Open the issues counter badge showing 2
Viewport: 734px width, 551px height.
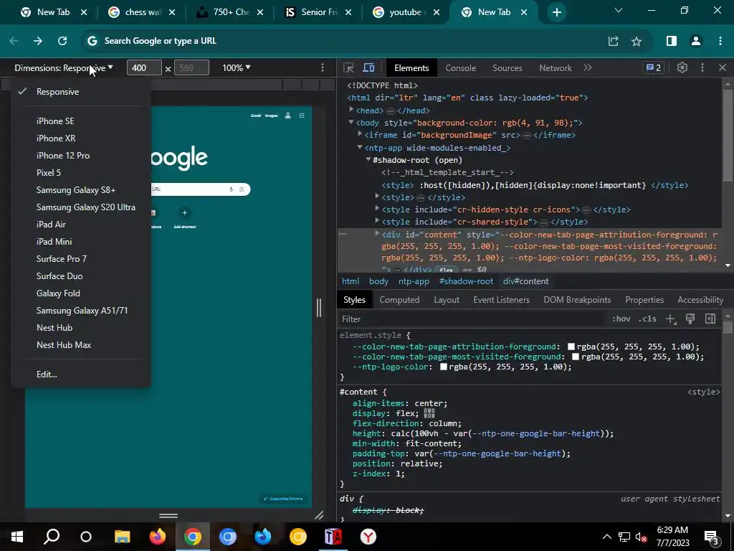tap(654, 67)
